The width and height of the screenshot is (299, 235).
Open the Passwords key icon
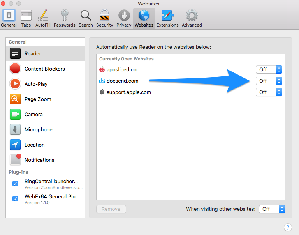[x=65, y=15]
